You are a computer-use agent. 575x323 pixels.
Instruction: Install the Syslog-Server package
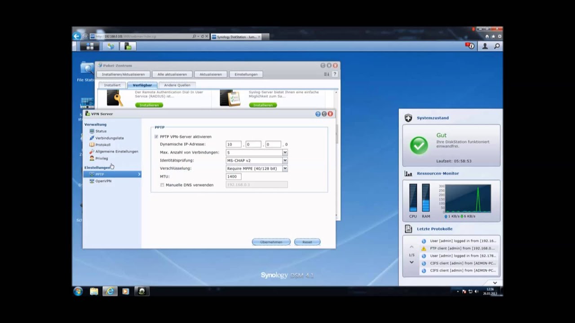point(263,105)
